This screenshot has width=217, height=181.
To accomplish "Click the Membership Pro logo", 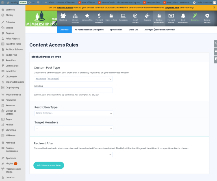I will point(41,19).
